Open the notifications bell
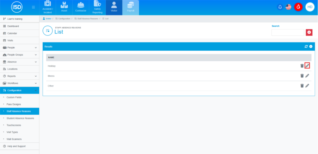The width and height of the screenshot is (318, 154). (x=280, y=7)
